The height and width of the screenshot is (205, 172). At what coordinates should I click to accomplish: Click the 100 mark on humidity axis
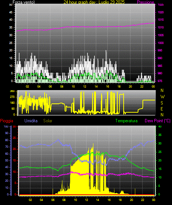pos(6,127)
